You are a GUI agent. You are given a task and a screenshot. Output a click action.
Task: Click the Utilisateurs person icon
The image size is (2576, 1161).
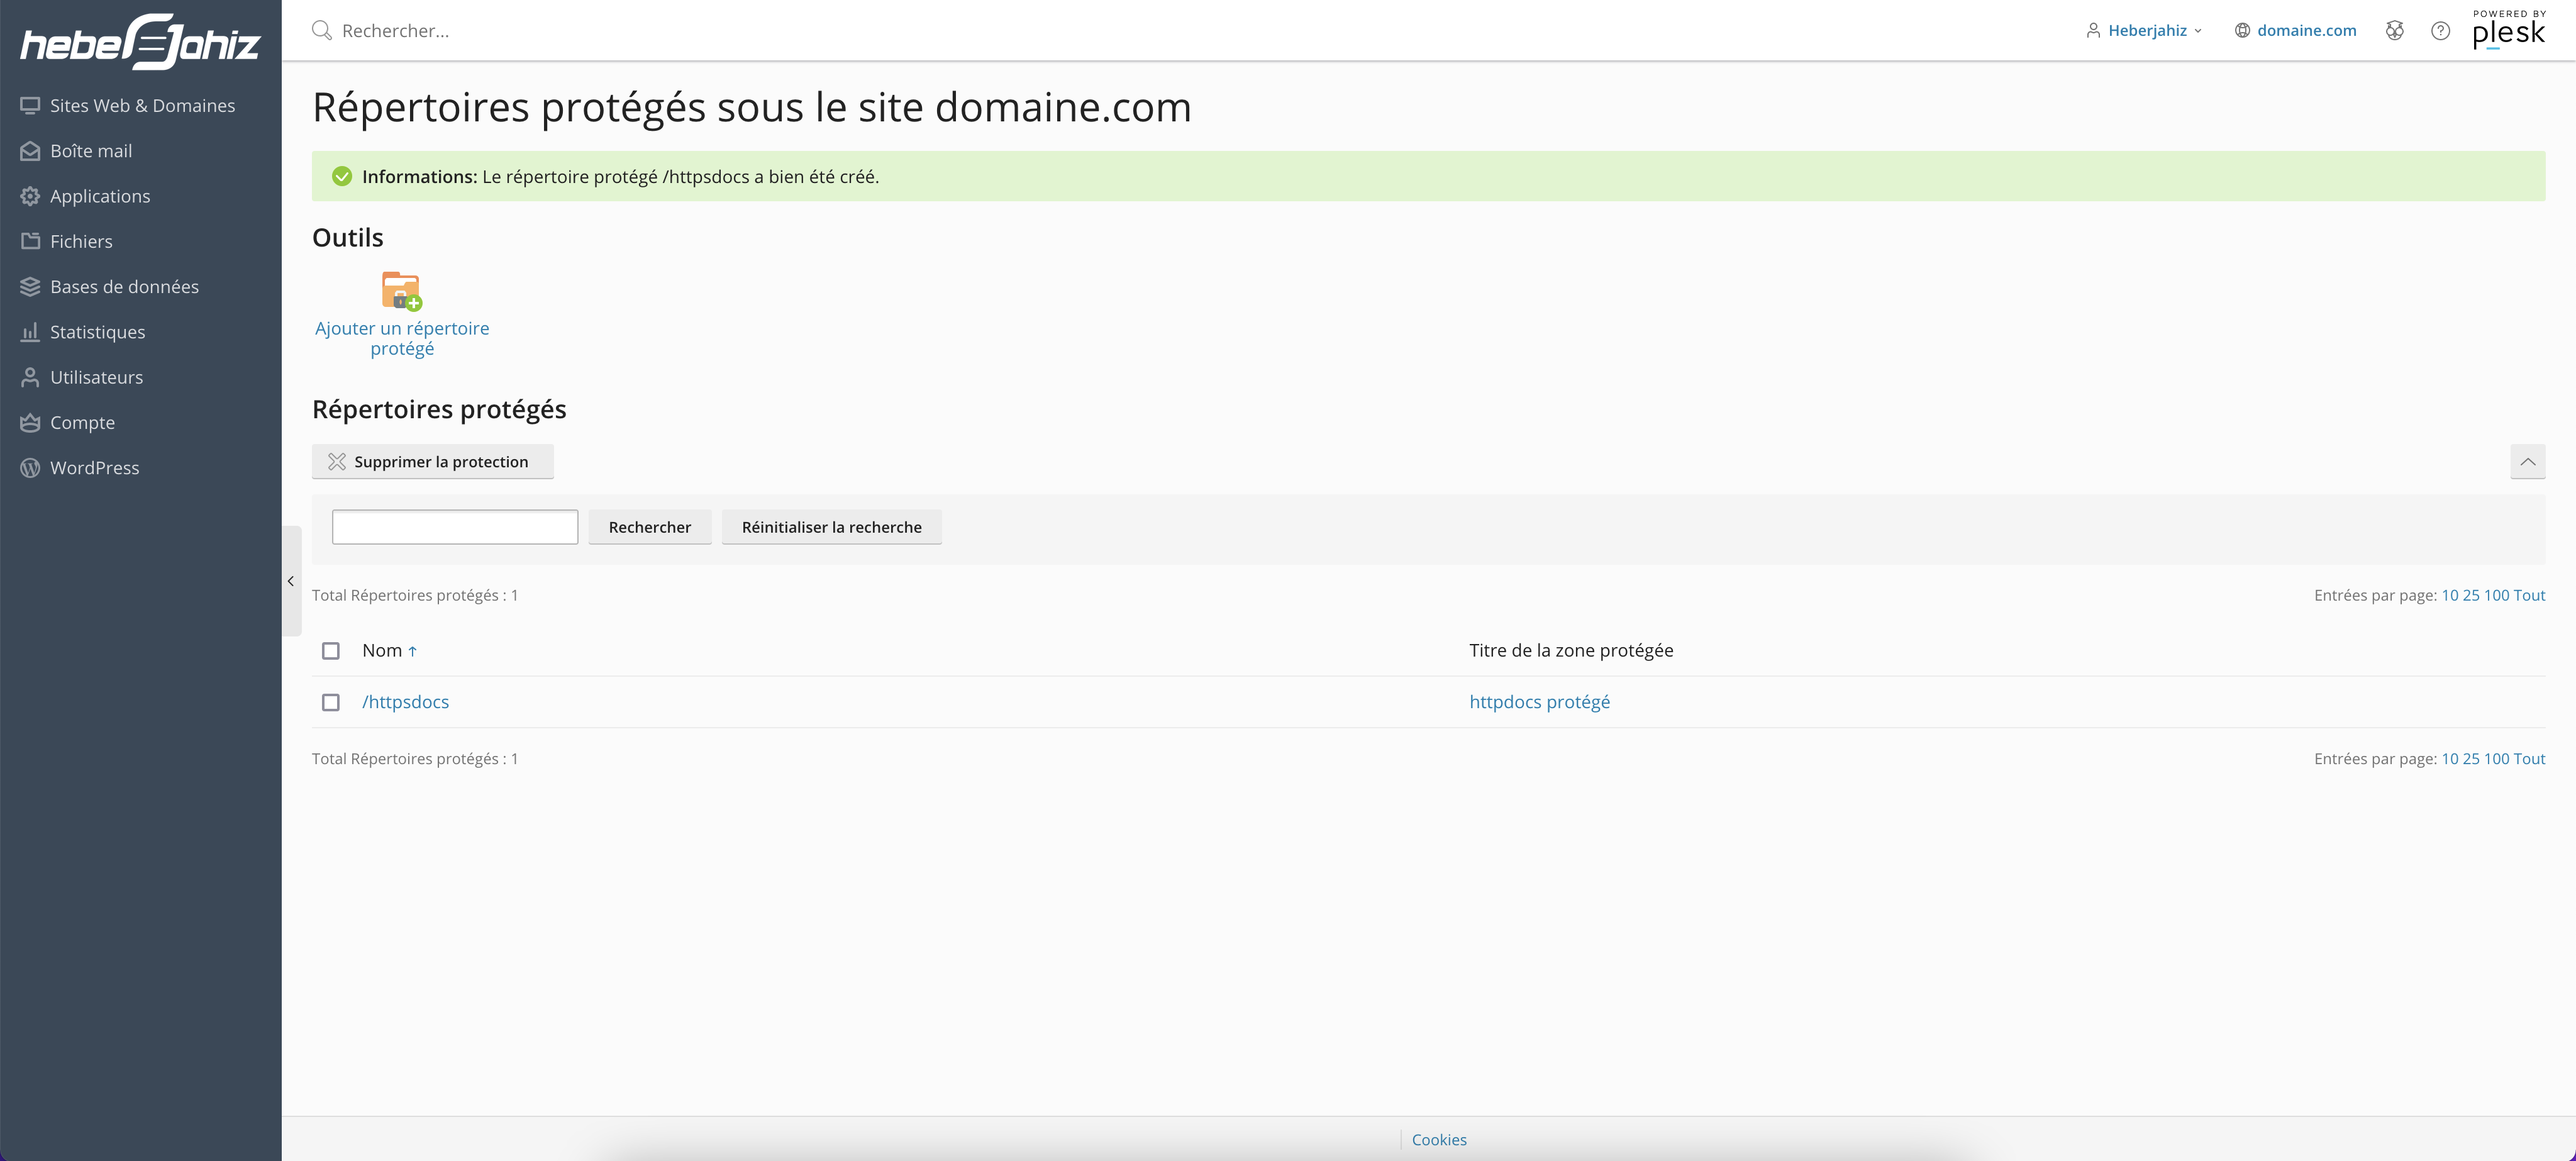pyautogui.click(x=30, y=377)
